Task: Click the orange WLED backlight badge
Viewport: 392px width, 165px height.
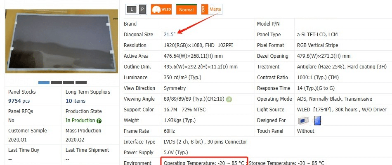Action: pos(161,9)
